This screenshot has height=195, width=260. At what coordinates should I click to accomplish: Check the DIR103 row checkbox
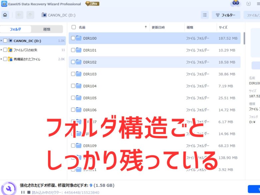click(x=73, y=74)
